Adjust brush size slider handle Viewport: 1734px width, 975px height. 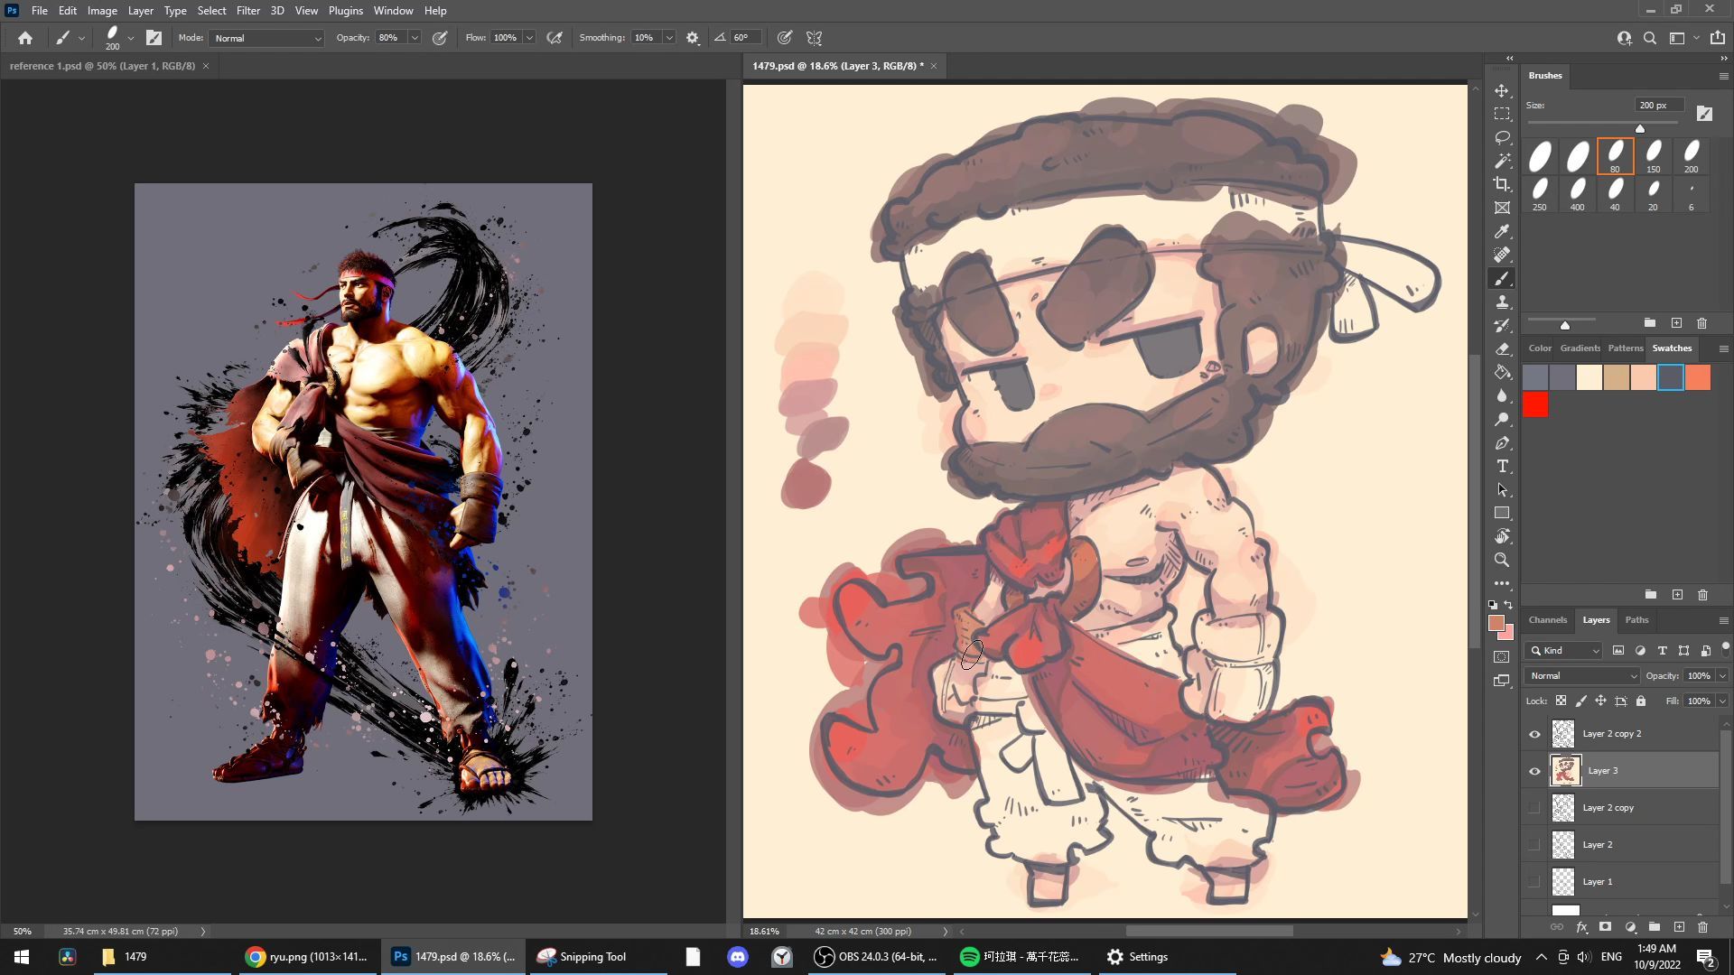click(x=1640, y=128)
